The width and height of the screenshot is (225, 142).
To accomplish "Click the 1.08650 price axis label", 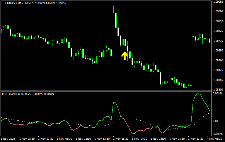I will (x=218, y=51).
